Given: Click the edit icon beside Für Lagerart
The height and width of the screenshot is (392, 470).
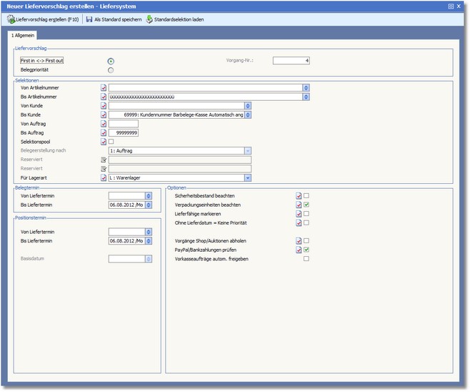Looking at the screenshot, I should pos(104,177).
